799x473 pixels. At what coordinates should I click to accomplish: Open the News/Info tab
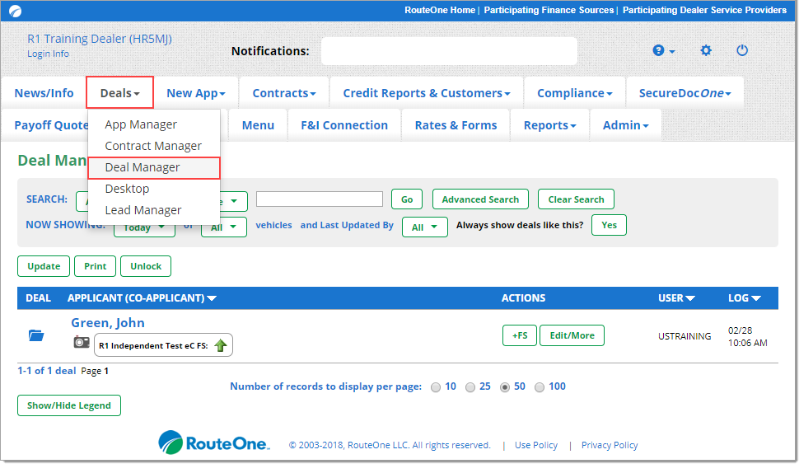(x=44, y=93)
